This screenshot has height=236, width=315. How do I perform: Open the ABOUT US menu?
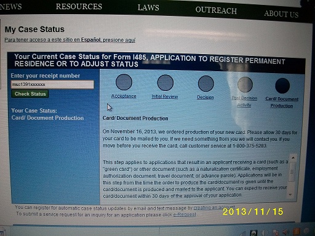coord(281,14)
